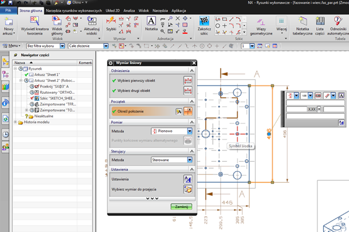Image resolution: width=349 pixels, height=232 pixels.
Task: Select the Szybki rapid dimension tool
Action: pyautogui.click(x=111, y=21)
